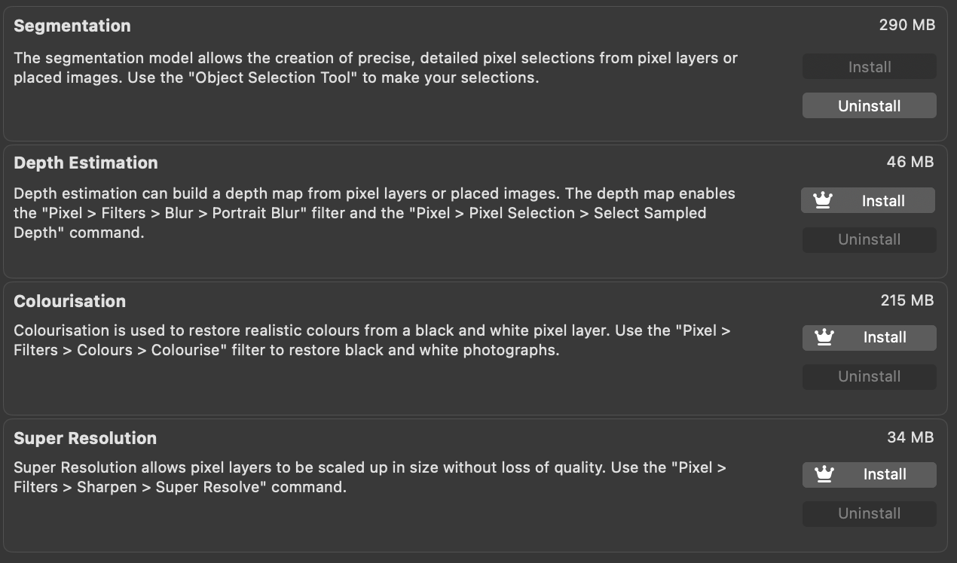Install the Colourisation model
The image size is (957, 563).
click(x=884, y=338)
